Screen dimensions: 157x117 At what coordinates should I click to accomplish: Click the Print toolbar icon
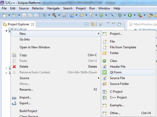pyautogui.click(x=36, y=15)
